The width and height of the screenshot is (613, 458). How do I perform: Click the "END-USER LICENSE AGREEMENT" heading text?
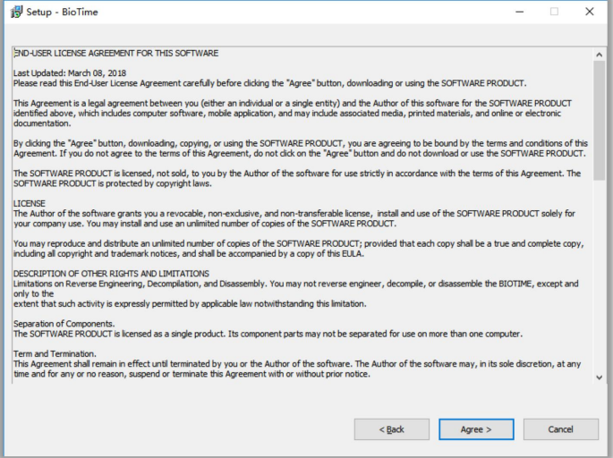point(74,53)
